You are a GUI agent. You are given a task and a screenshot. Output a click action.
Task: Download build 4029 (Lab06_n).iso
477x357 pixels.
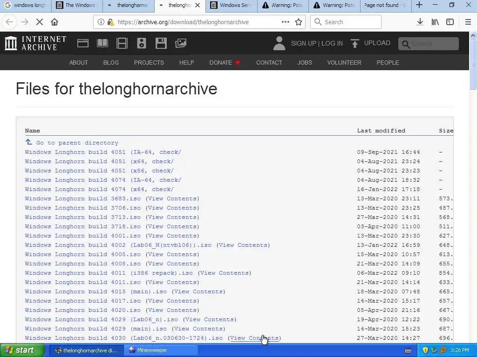(x=101, y=319)
